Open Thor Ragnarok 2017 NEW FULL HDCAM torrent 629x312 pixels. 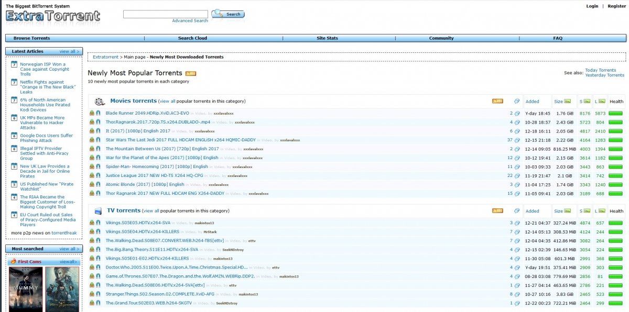pos(165,193)
